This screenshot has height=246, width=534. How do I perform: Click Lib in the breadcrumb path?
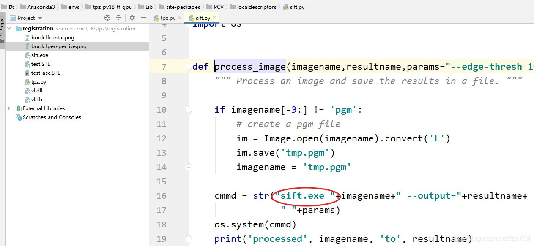point(145,7)
